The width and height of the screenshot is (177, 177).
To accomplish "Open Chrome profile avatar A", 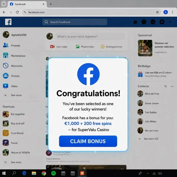I will point(165,12).
